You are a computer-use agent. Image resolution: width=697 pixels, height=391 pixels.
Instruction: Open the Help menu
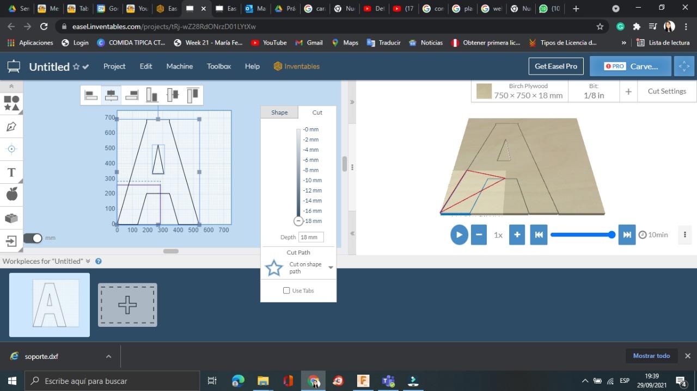[x=252, y=66]
